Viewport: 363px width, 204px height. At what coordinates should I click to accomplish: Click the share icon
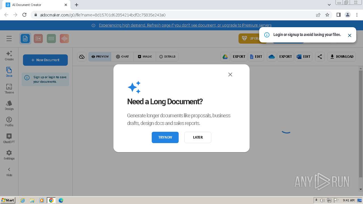tap(320, 57)
